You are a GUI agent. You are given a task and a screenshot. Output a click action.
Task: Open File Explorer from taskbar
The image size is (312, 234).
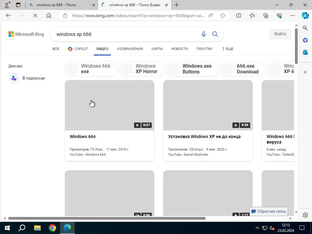click(37, 228)
